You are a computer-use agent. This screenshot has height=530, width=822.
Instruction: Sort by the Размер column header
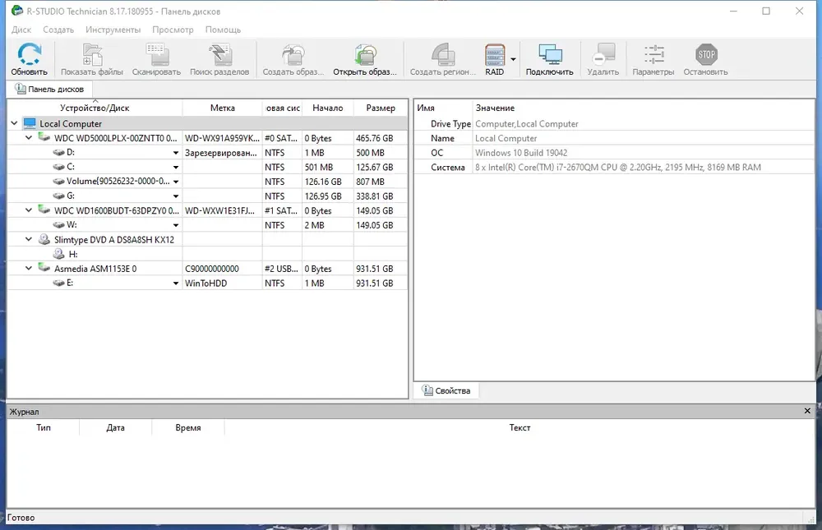381,108
